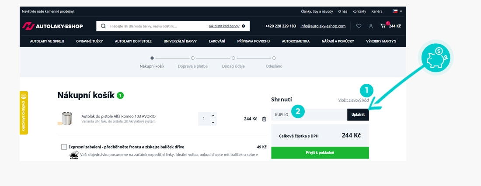Open the Nářadí a pomůcky menu

pyautogui.click(x=338, y=41)
